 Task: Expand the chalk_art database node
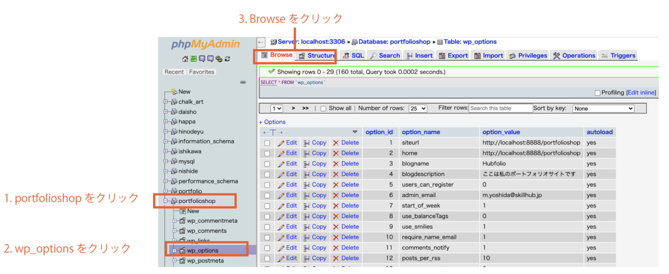(x=166, y=102)
